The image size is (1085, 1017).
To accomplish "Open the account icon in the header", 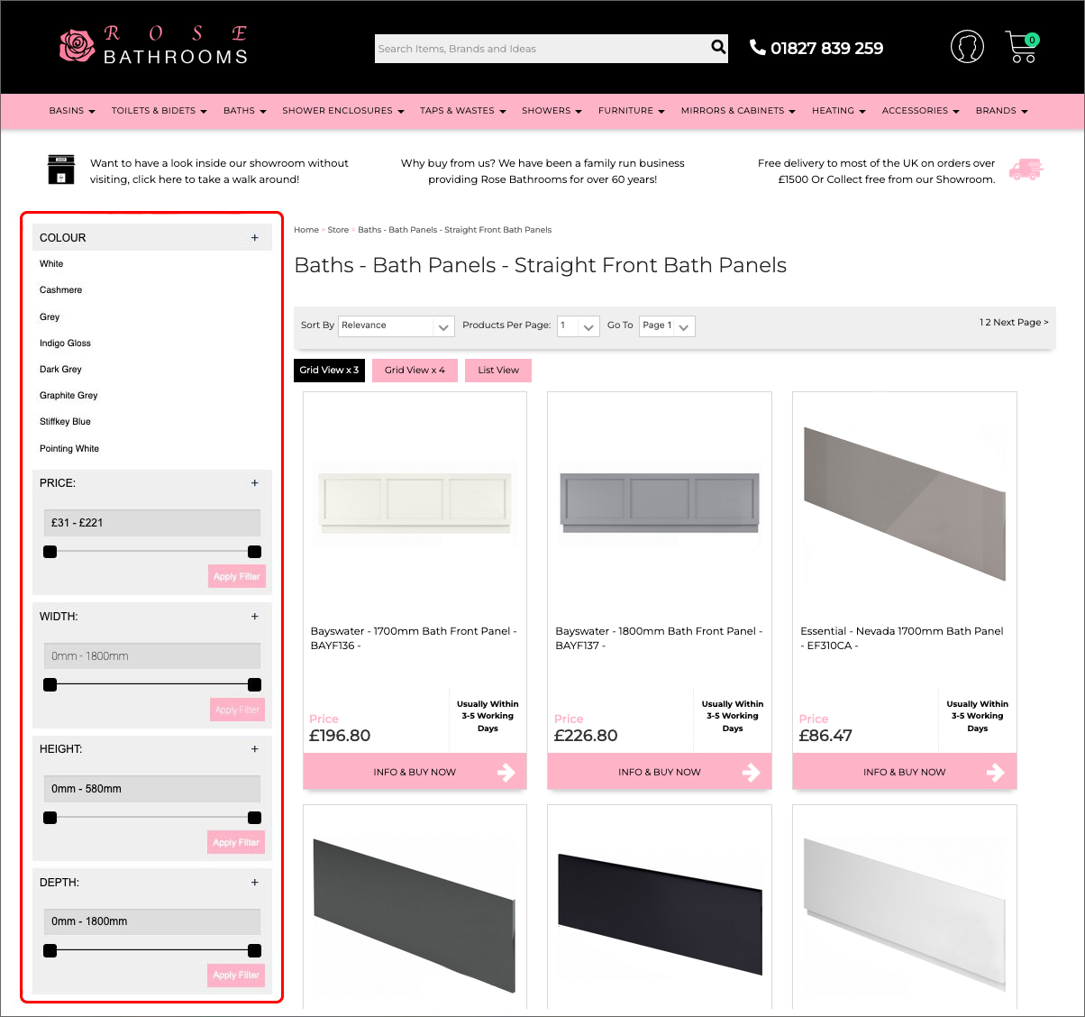I will pyautogui.click(x=967, y=46).
